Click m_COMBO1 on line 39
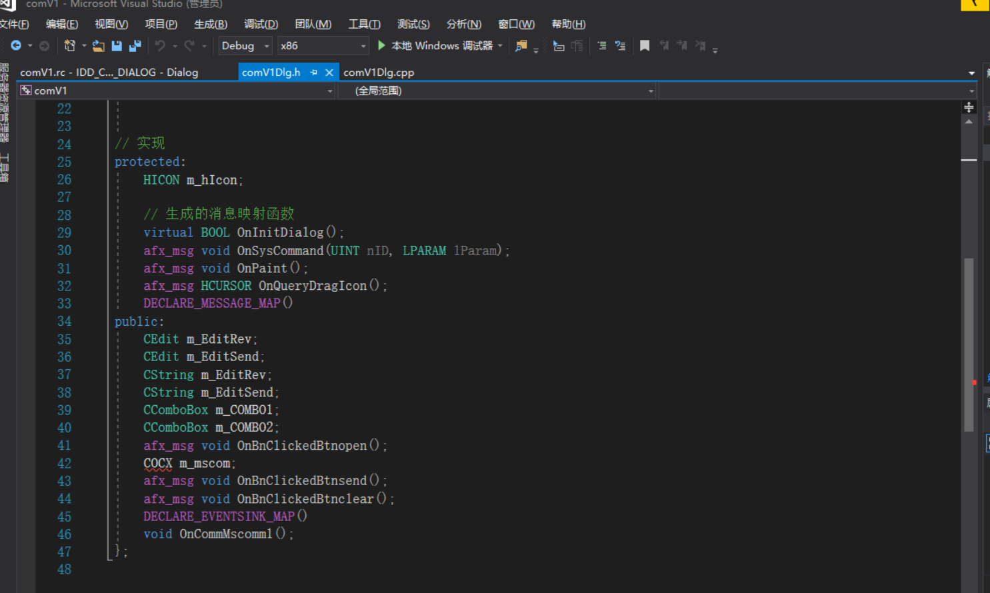 [x=244, y=410]
